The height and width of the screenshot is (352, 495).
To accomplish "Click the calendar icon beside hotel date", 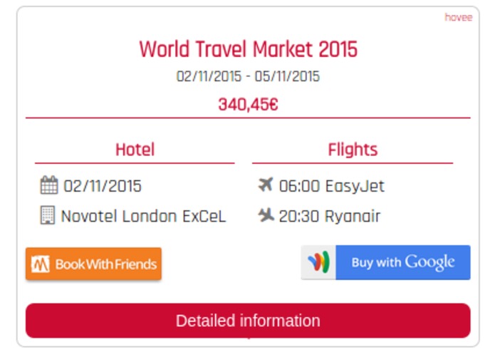I will (x=49, y=185).
